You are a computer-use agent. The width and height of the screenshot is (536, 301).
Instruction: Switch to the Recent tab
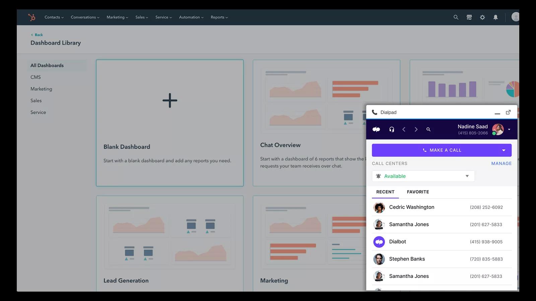[x=385, y=192]
